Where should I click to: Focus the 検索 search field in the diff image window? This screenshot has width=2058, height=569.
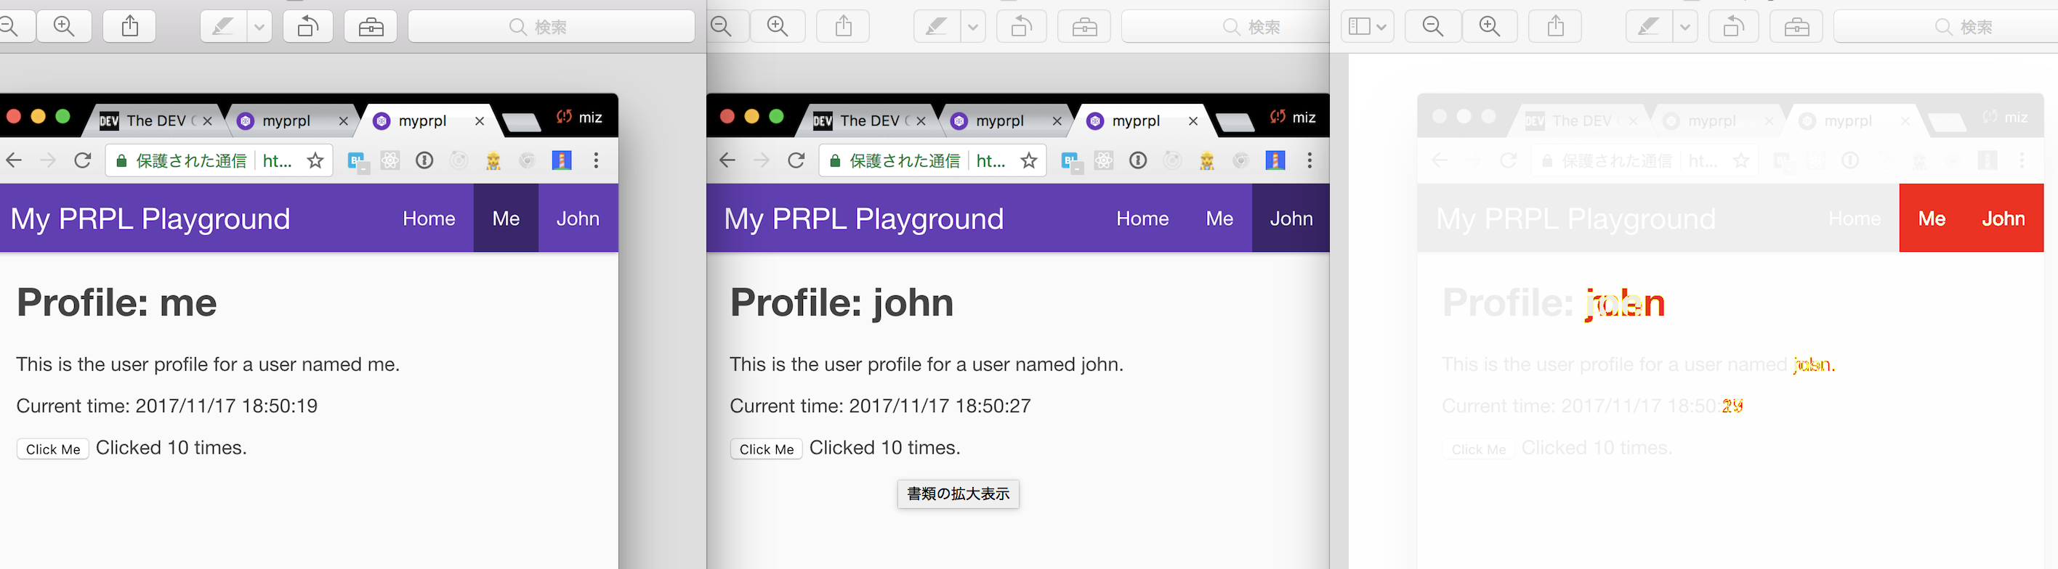[1945, 26]
